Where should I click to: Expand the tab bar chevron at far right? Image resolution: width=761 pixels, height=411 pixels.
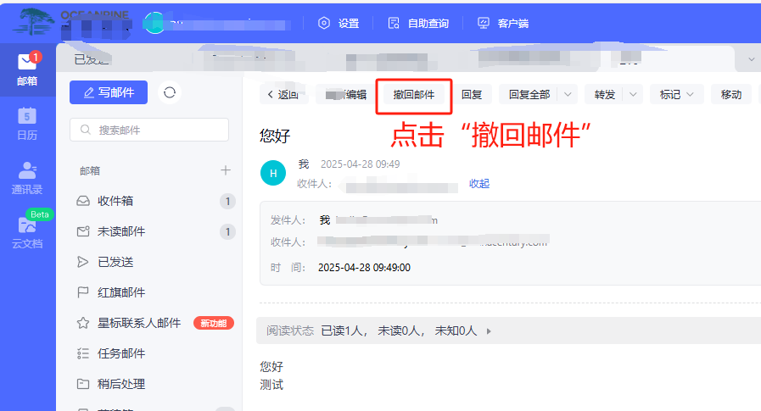point(752,59)
